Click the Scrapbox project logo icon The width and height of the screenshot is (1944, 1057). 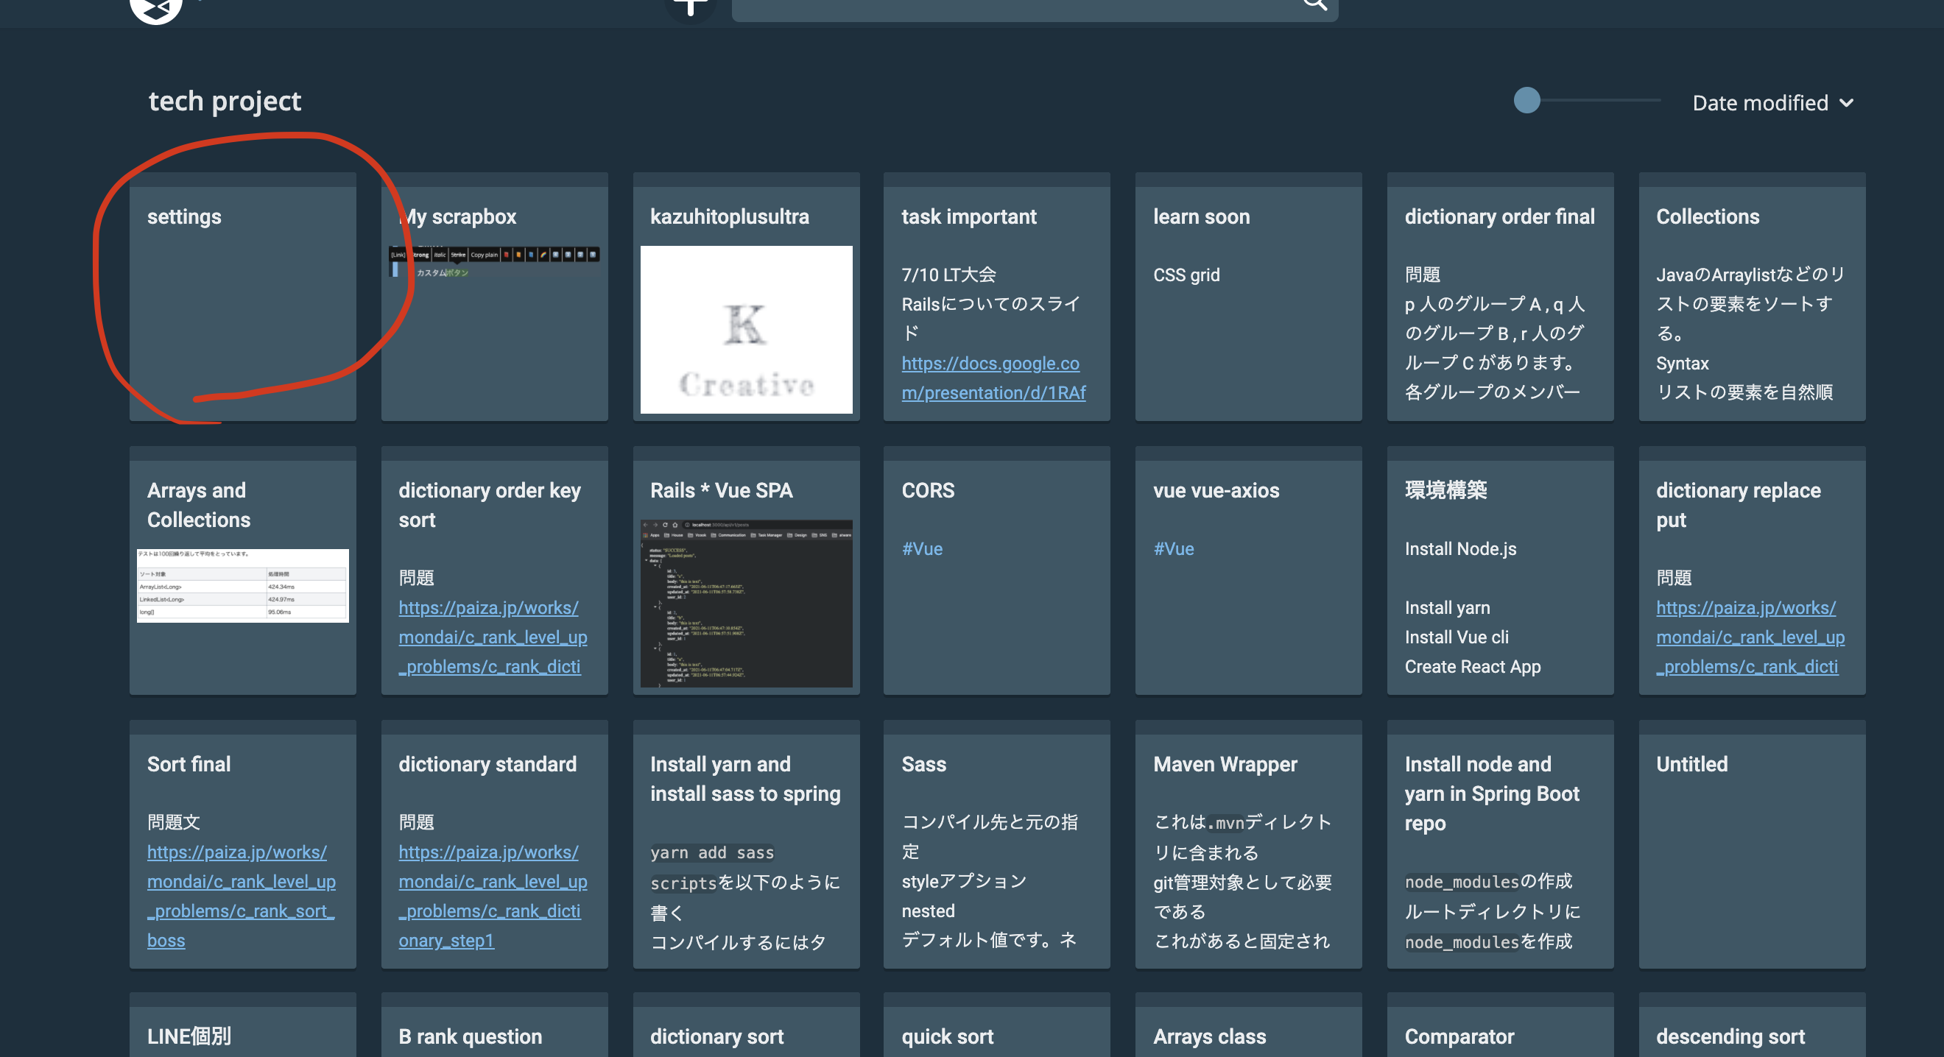[x=155, y=9]
